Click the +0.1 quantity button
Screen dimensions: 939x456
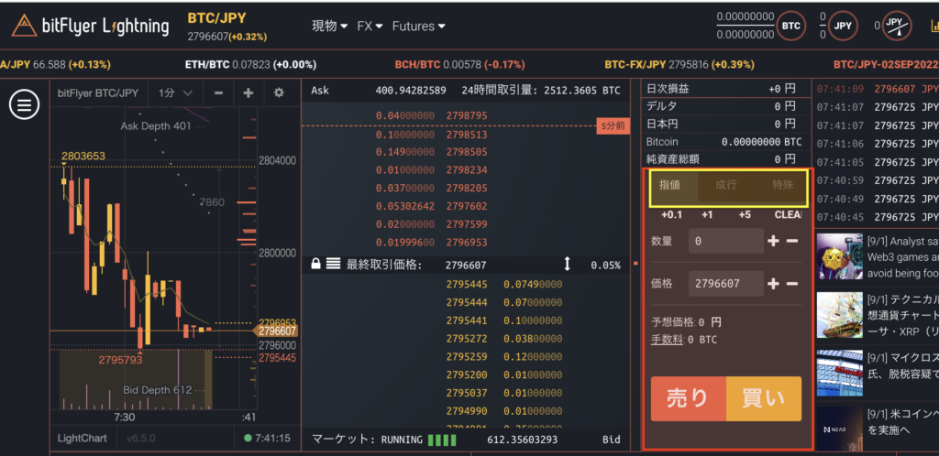pos(671,214)
